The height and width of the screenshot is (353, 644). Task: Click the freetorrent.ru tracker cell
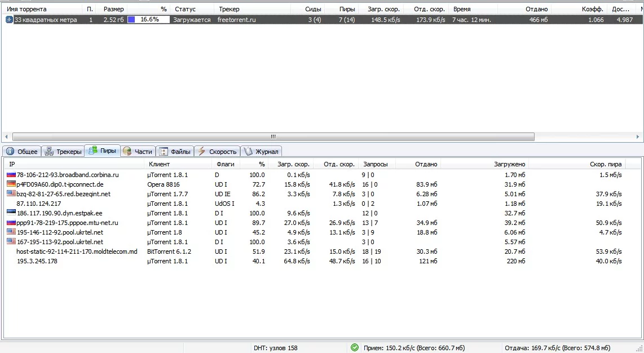click(237, 20)
